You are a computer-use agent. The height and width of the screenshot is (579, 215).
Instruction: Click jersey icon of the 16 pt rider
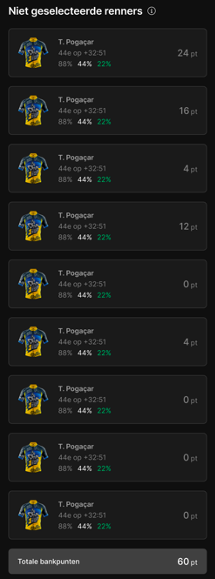33,110
